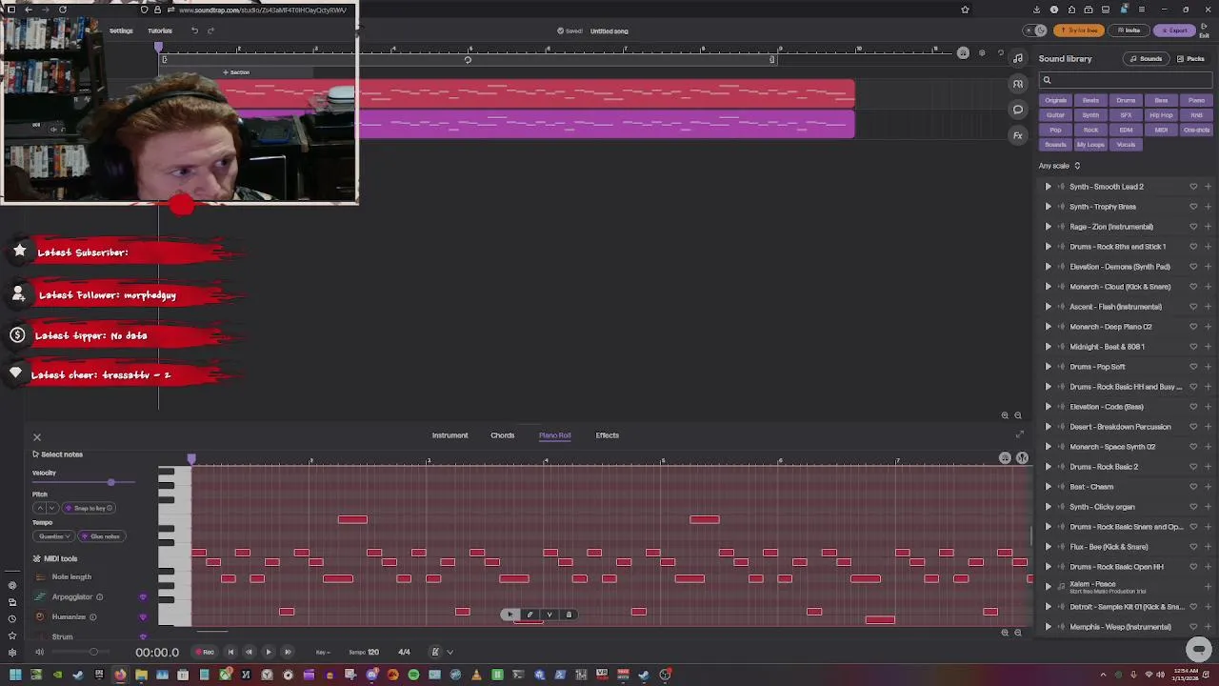
Task: Switch to the Piano Roll tab
Action: [x=554, y=435]
